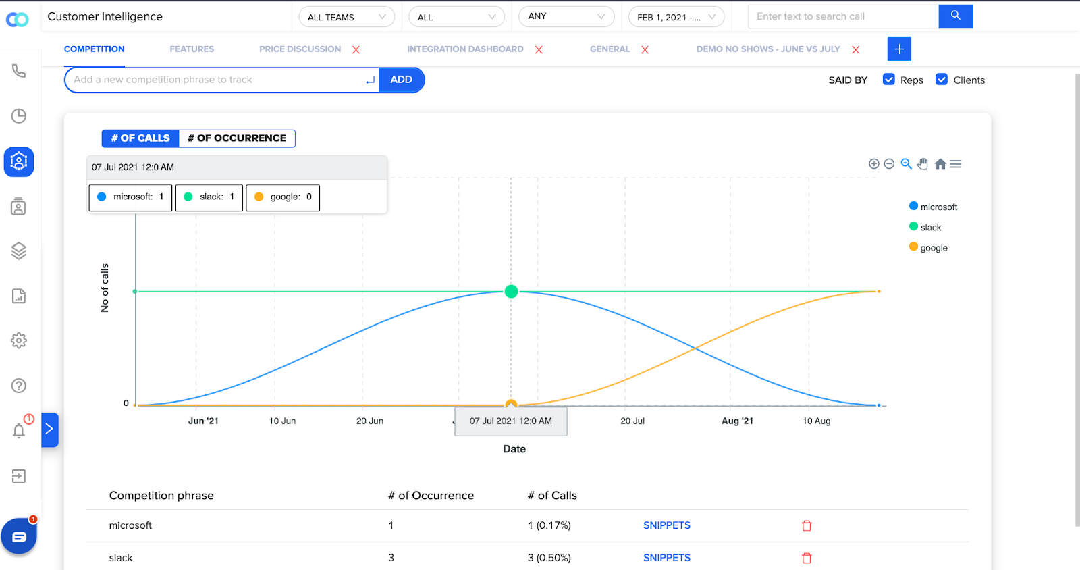Click the '1 (0.17%)' calls value

pyautogui.click(x=549, y=525)
